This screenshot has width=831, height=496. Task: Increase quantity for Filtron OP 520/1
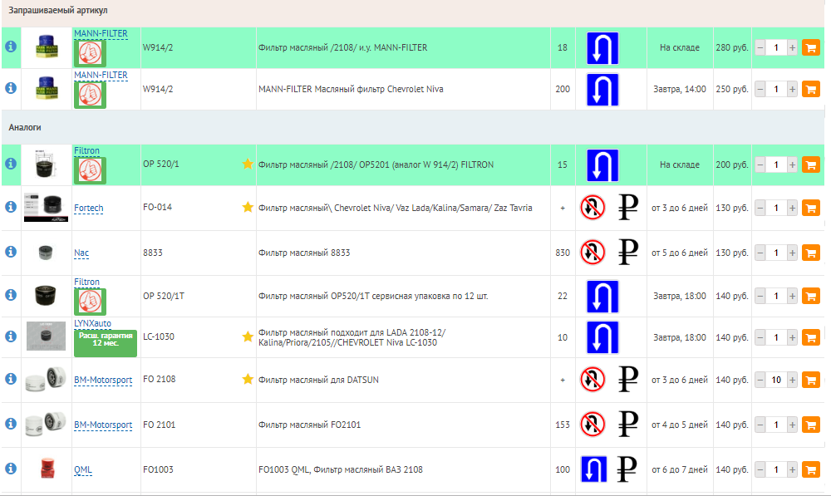792,165
